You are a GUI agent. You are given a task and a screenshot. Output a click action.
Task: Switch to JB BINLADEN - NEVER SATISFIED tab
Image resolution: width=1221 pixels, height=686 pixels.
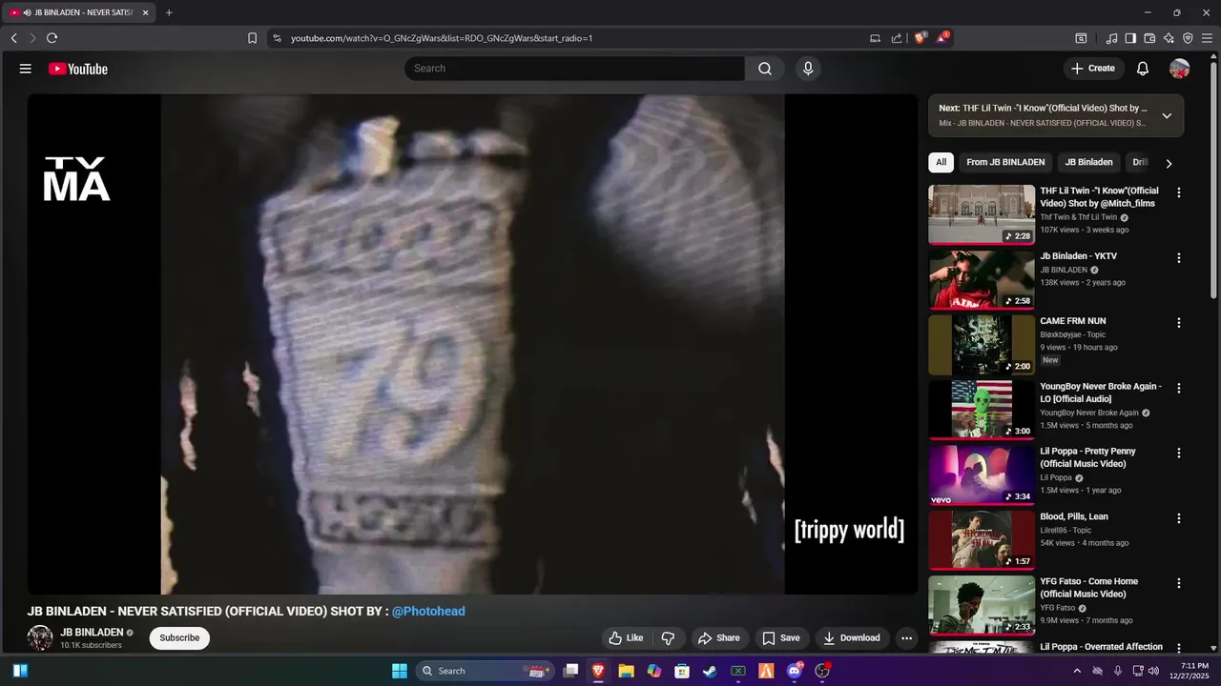point(80,12)
